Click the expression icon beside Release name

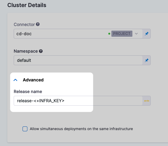coord(147,101)
